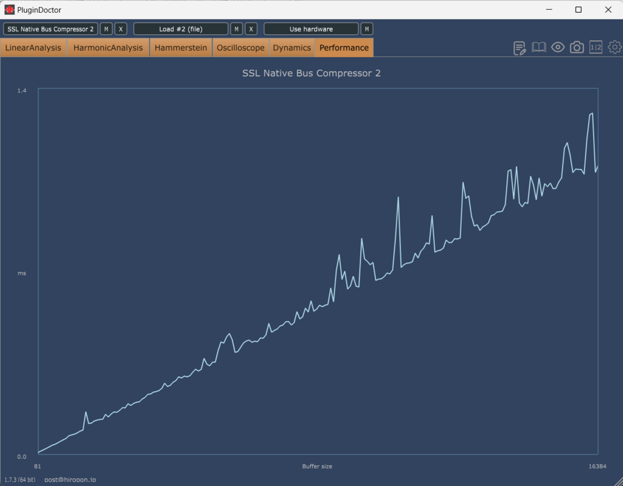
Task: Click the graph title SSL Native Bus Compressor 2
Action: tap(311, 73)
